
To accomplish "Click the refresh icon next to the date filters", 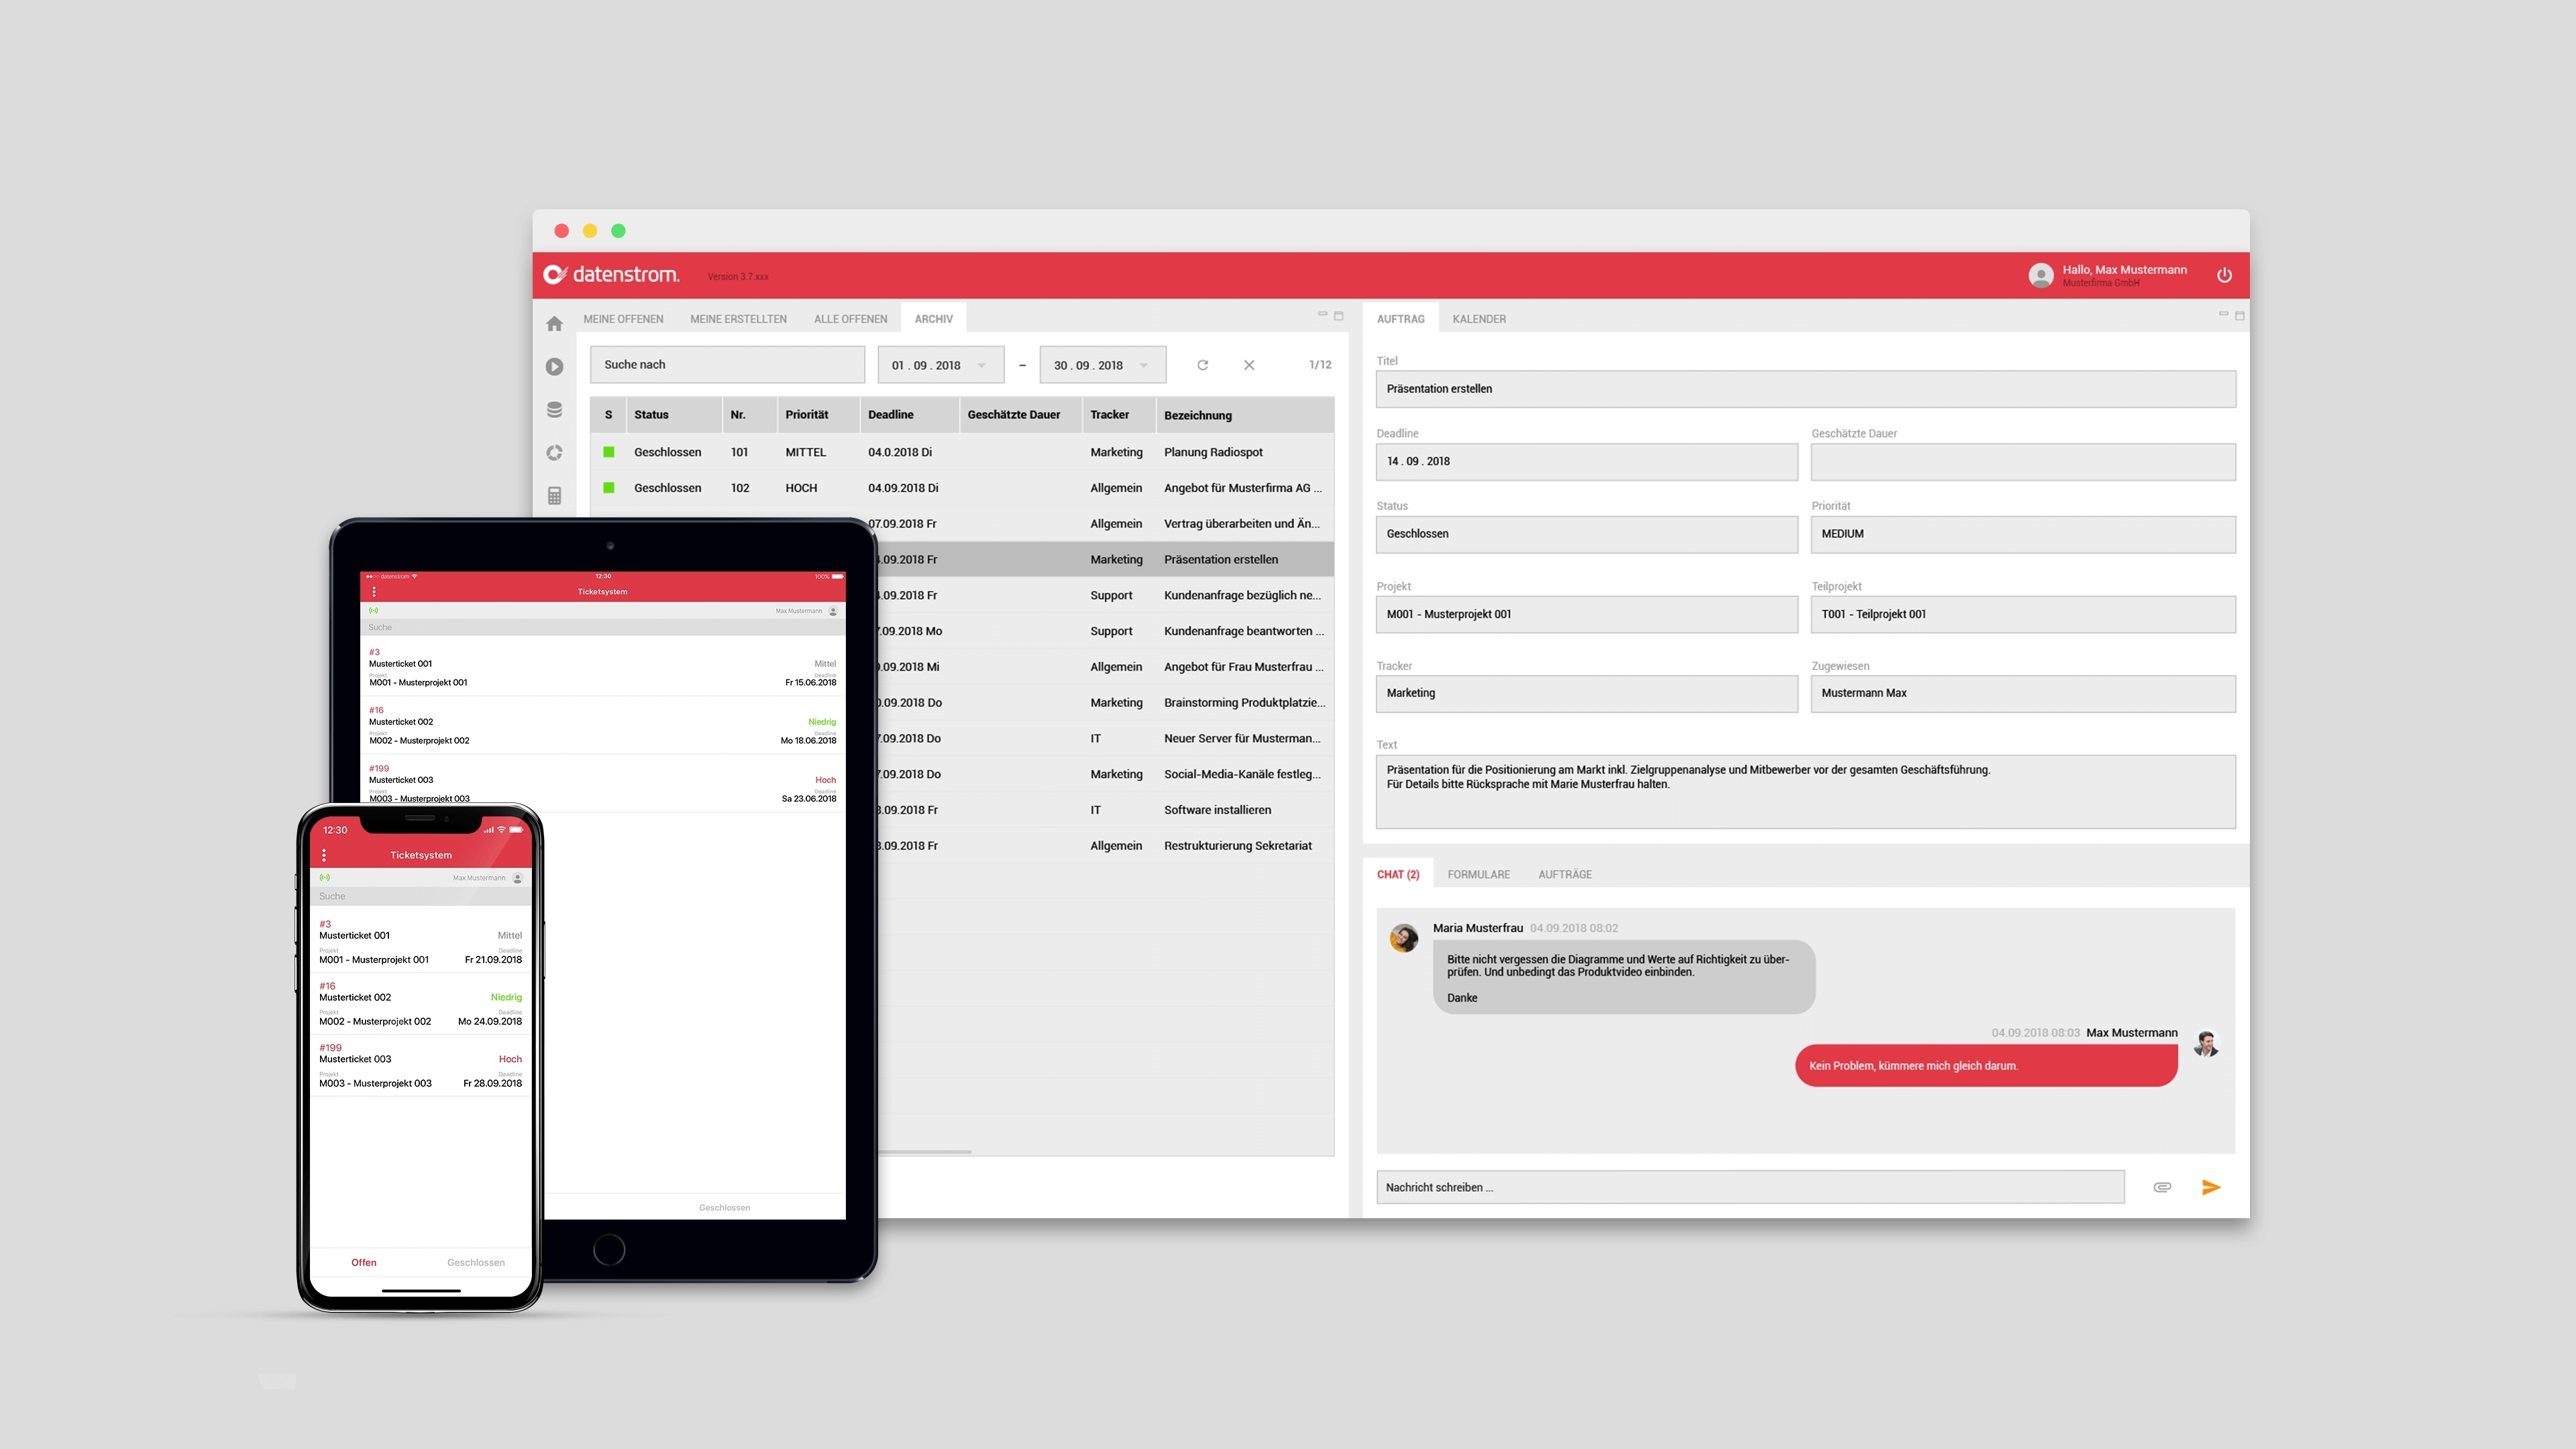I will [1202, 365].
